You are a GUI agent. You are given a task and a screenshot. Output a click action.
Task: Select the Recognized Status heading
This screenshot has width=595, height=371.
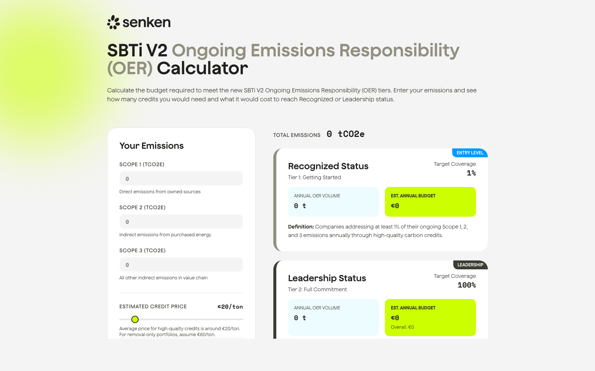328,166
